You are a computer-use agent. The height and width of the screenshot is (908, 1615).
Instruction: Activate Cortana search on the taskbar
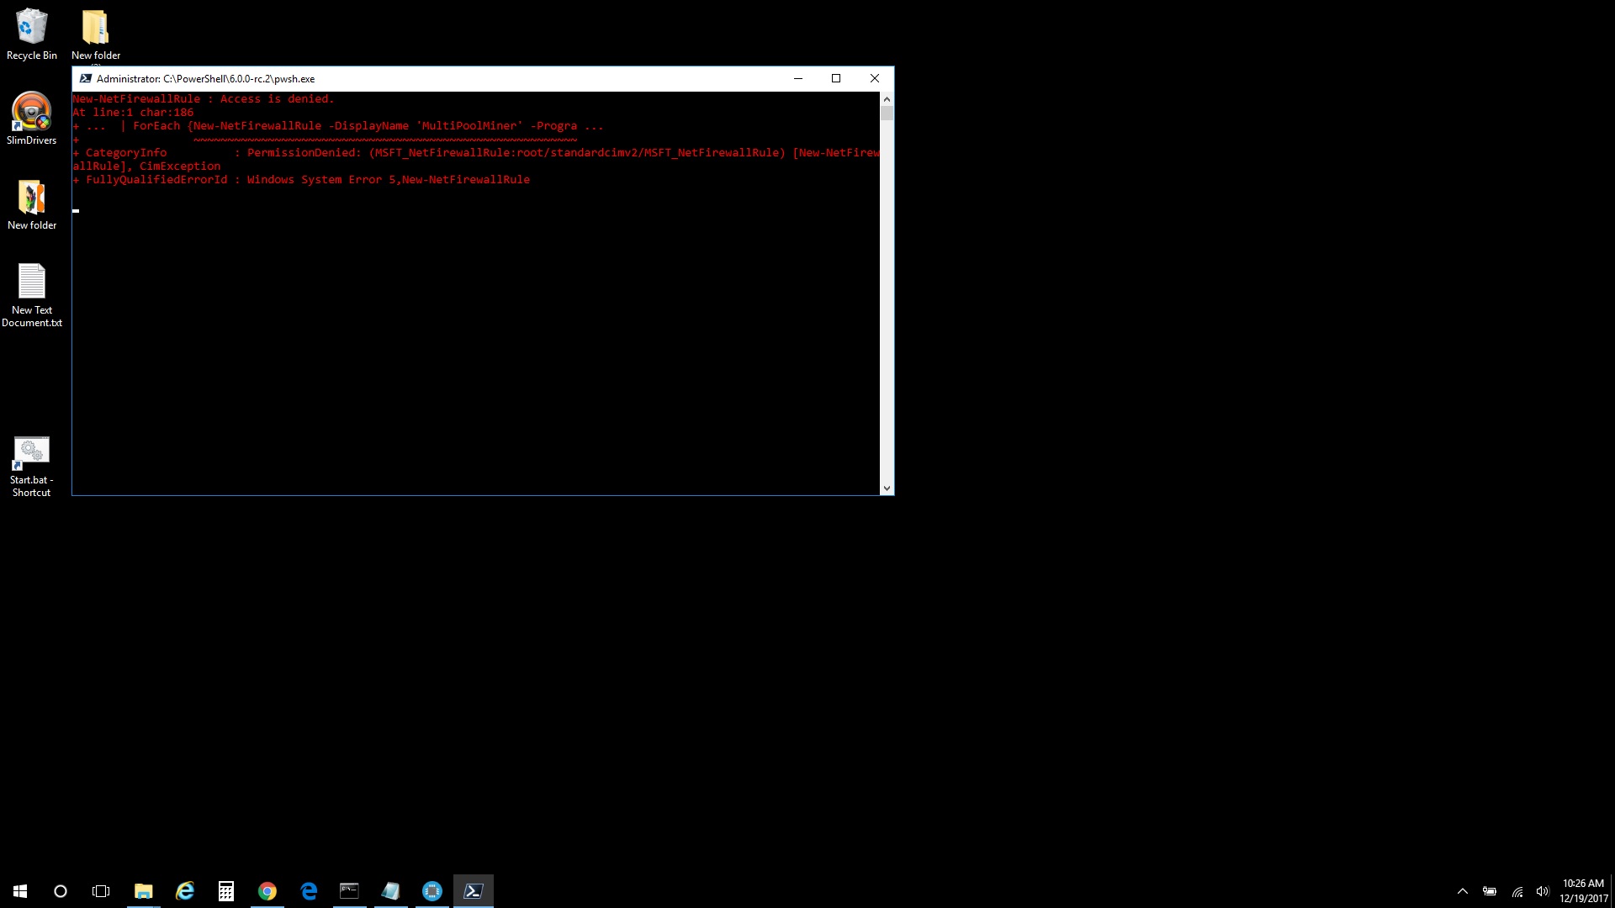60,890
